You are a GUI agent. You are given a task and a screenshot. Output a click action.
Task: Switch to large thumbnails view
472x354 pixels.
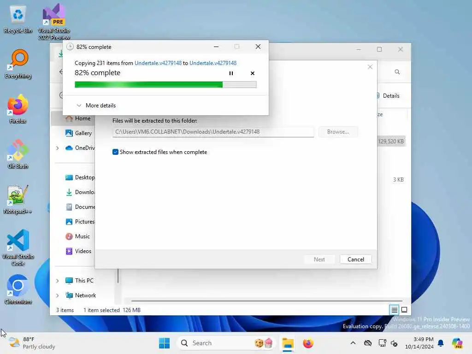point(404,310)
